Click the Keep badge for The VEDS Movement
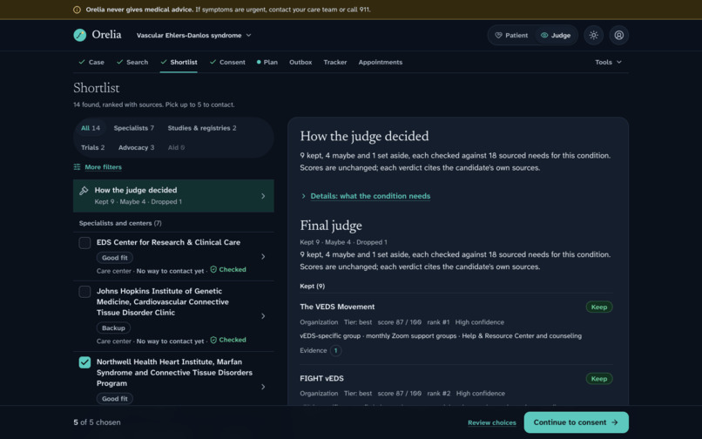The image size is (702, 439). [x=599, y=307]
